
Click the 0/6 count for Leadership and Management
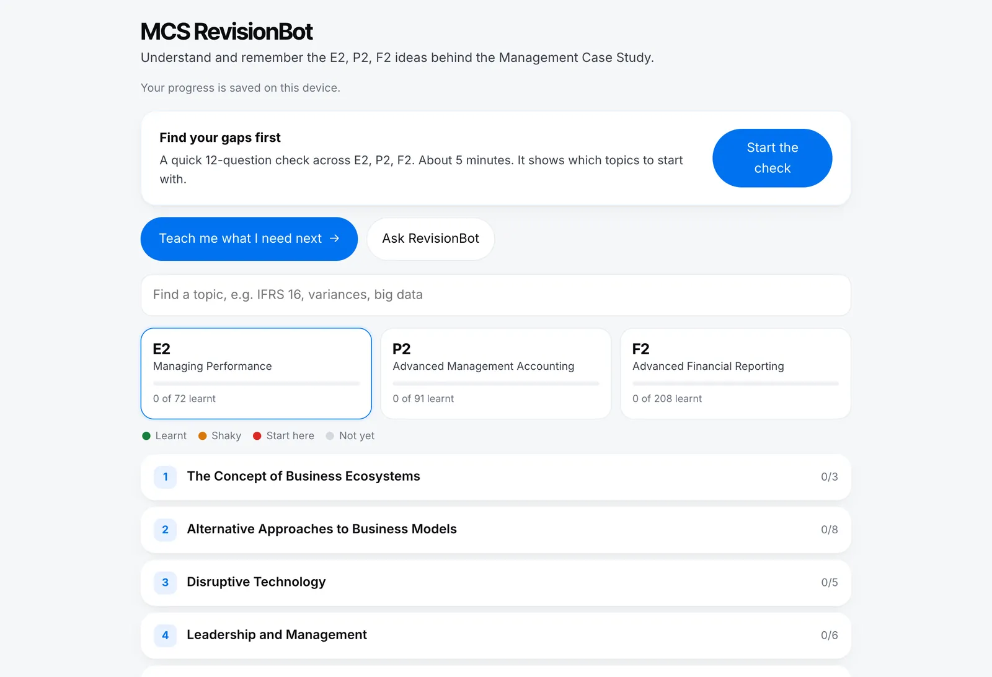(x=829, y=635)
